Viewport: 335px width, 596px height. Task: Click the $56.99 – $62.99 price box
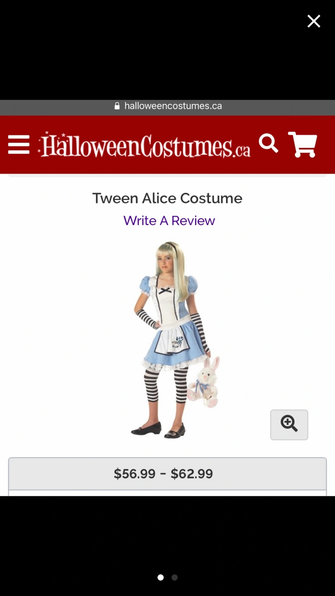[x=167, y=474]
